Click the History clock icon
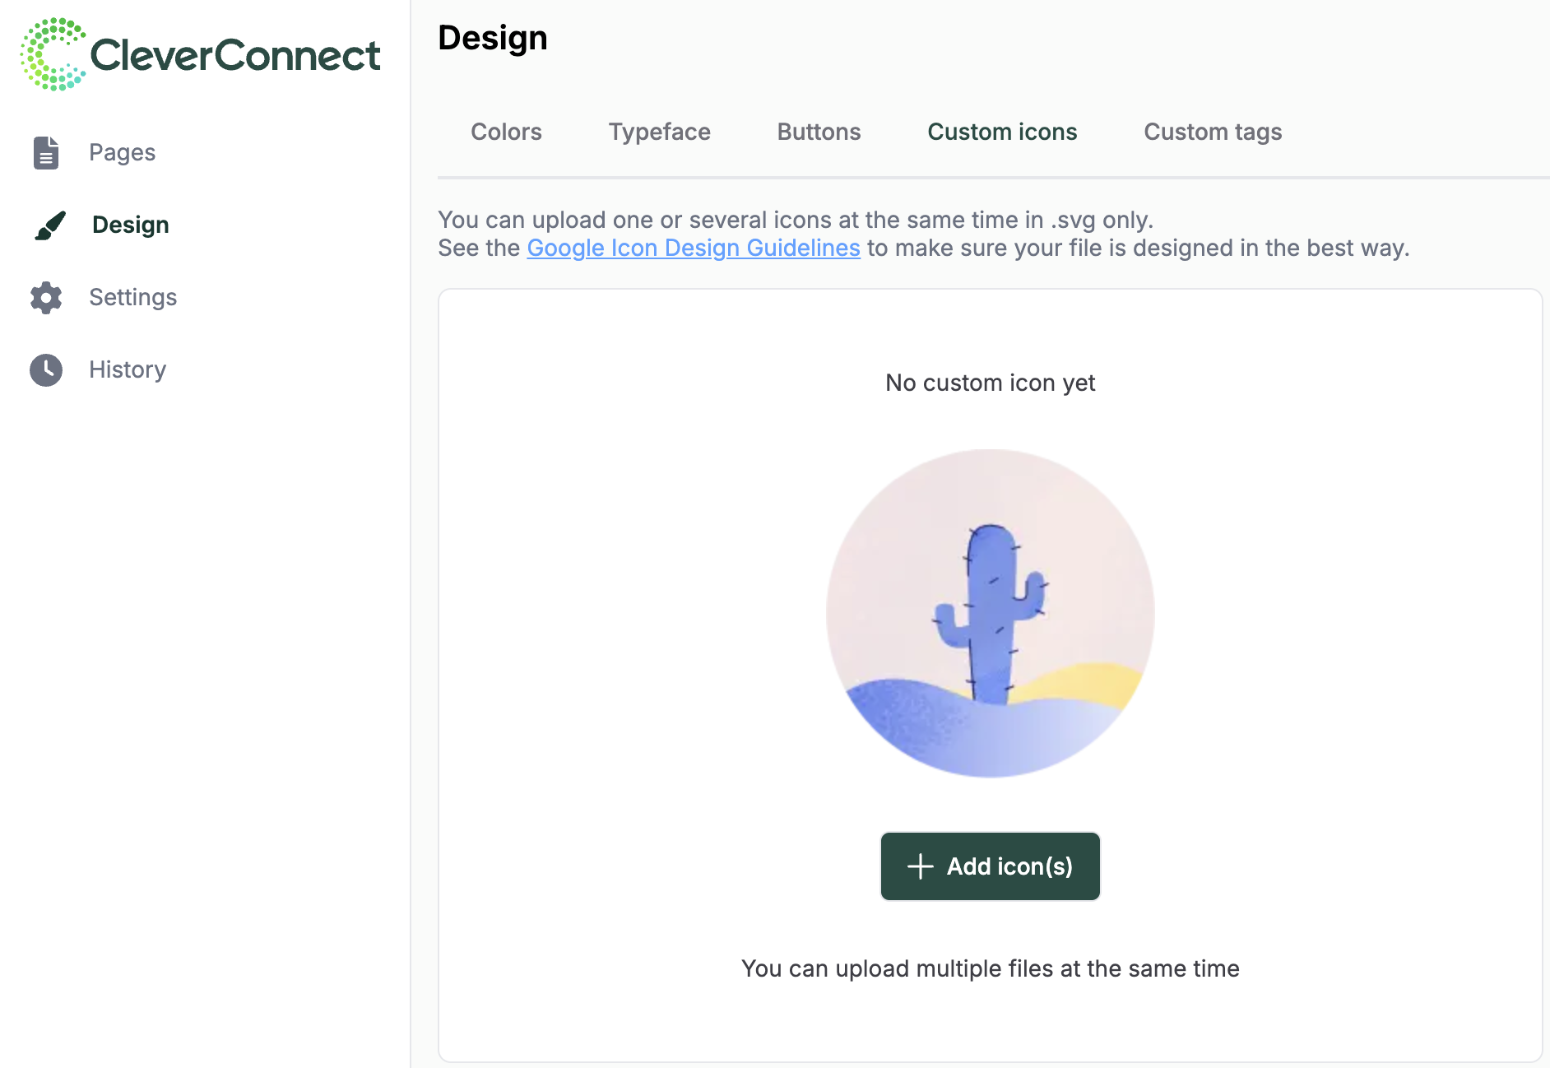Viewport: 1550px width, 1068px height. 46,370
